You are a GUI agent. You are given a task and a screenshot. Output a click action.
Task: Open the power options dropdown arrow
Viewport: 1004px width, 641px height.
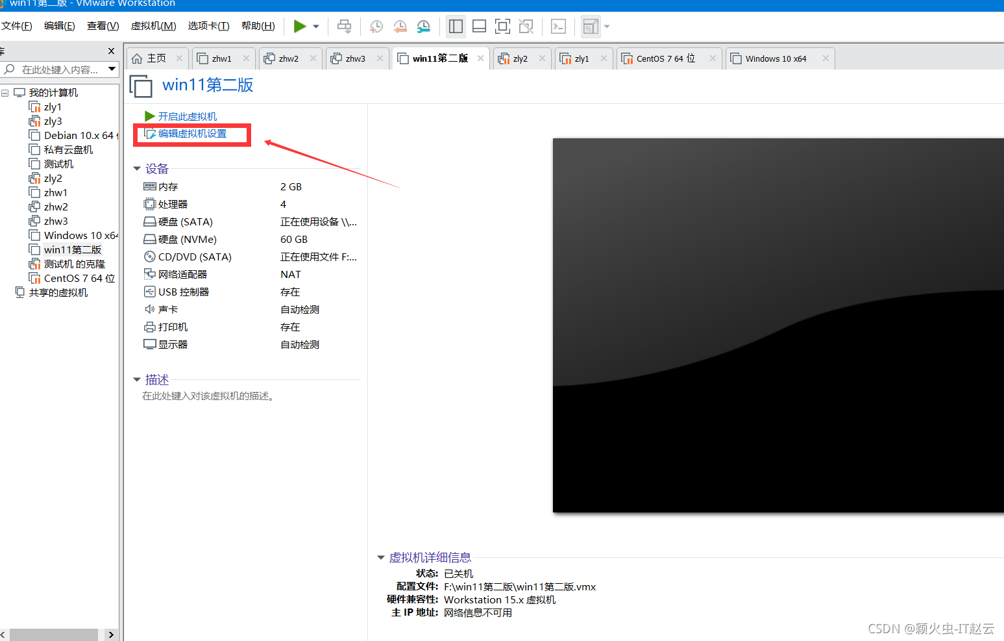tap(316, 27)
